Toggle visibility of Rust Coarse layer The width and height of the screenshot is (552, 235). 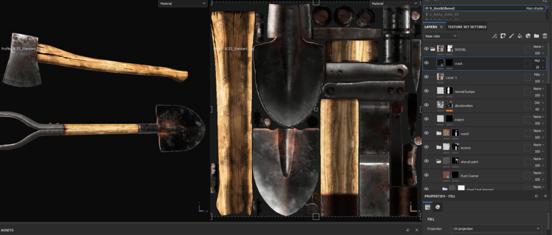426,175
